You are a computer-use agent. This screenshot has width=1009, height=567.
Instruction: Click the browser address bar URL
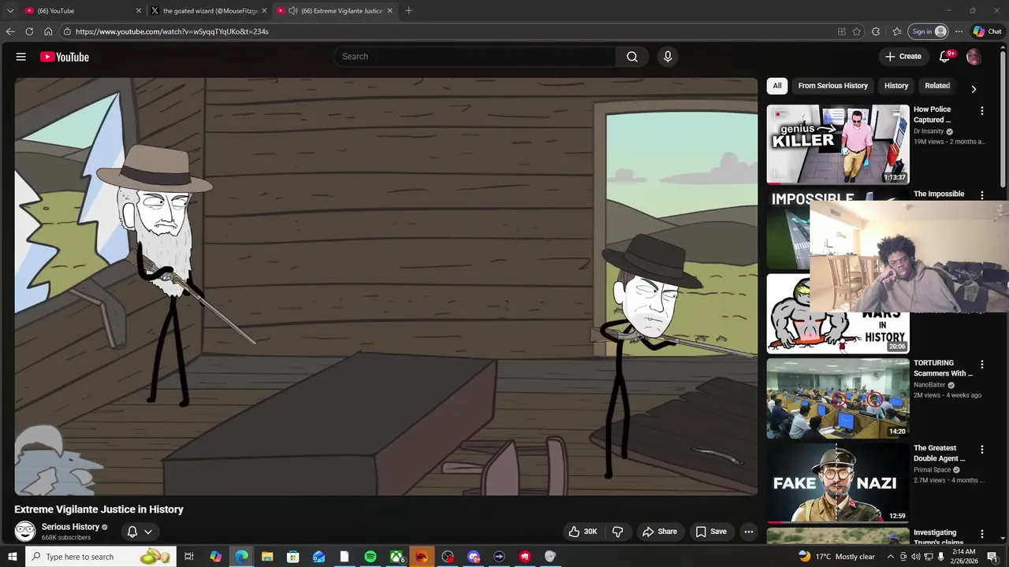172,31
